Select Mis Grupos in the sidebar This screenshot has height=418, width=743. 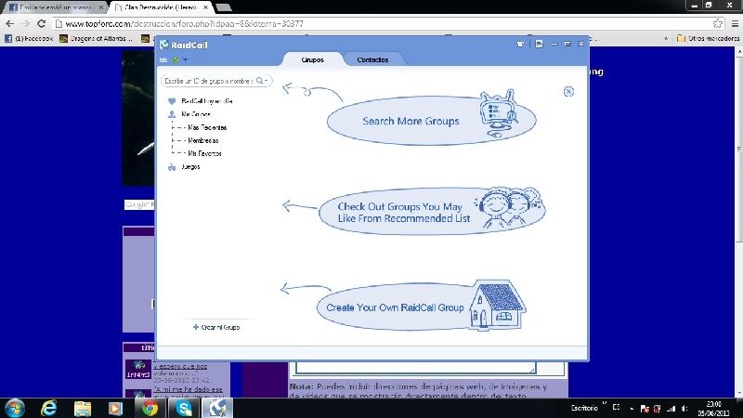click(196, 114)
